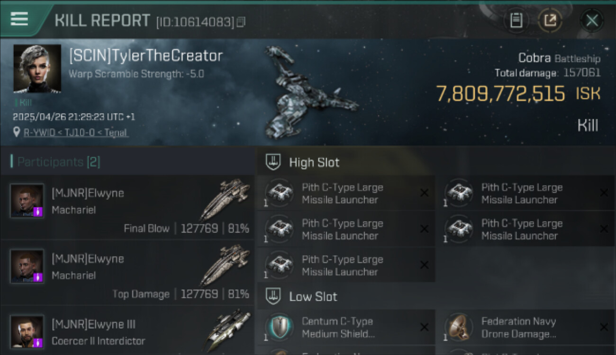
Task: Open the clipboard notes icon
Action: coord(516,20)
